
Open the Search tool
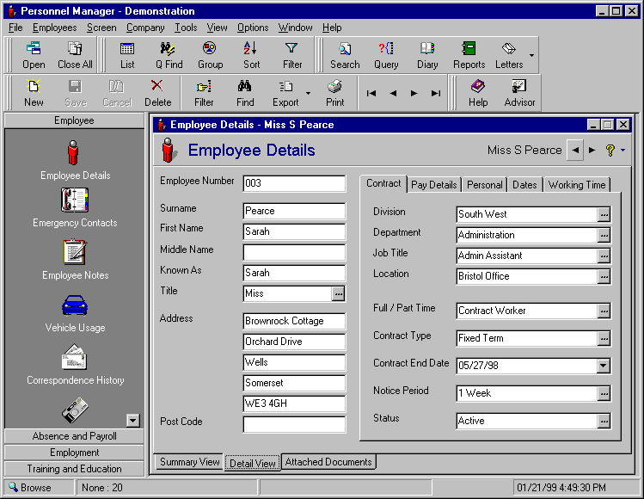pos(345,55)
